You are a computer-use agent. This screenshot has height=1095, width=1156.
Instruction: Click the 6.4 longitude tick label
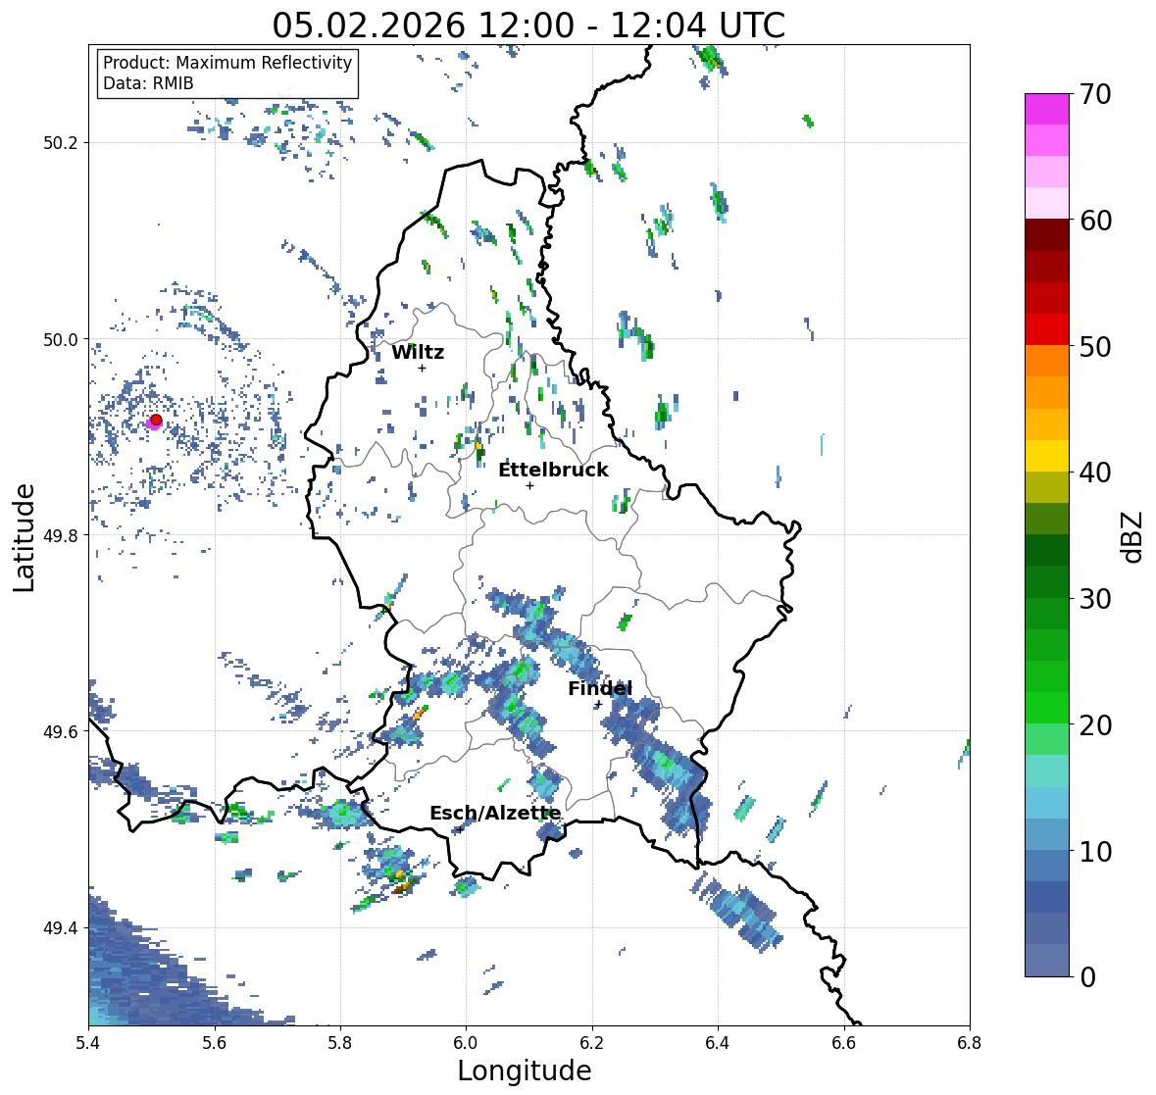click(718, 1042)
